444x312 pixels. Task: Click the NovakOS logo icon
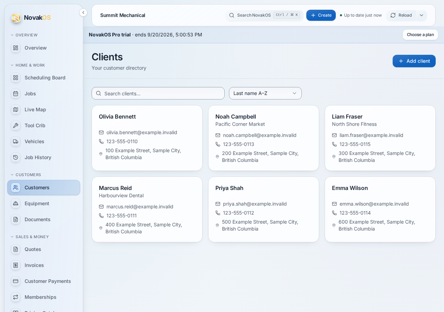[x=16, y=18]
